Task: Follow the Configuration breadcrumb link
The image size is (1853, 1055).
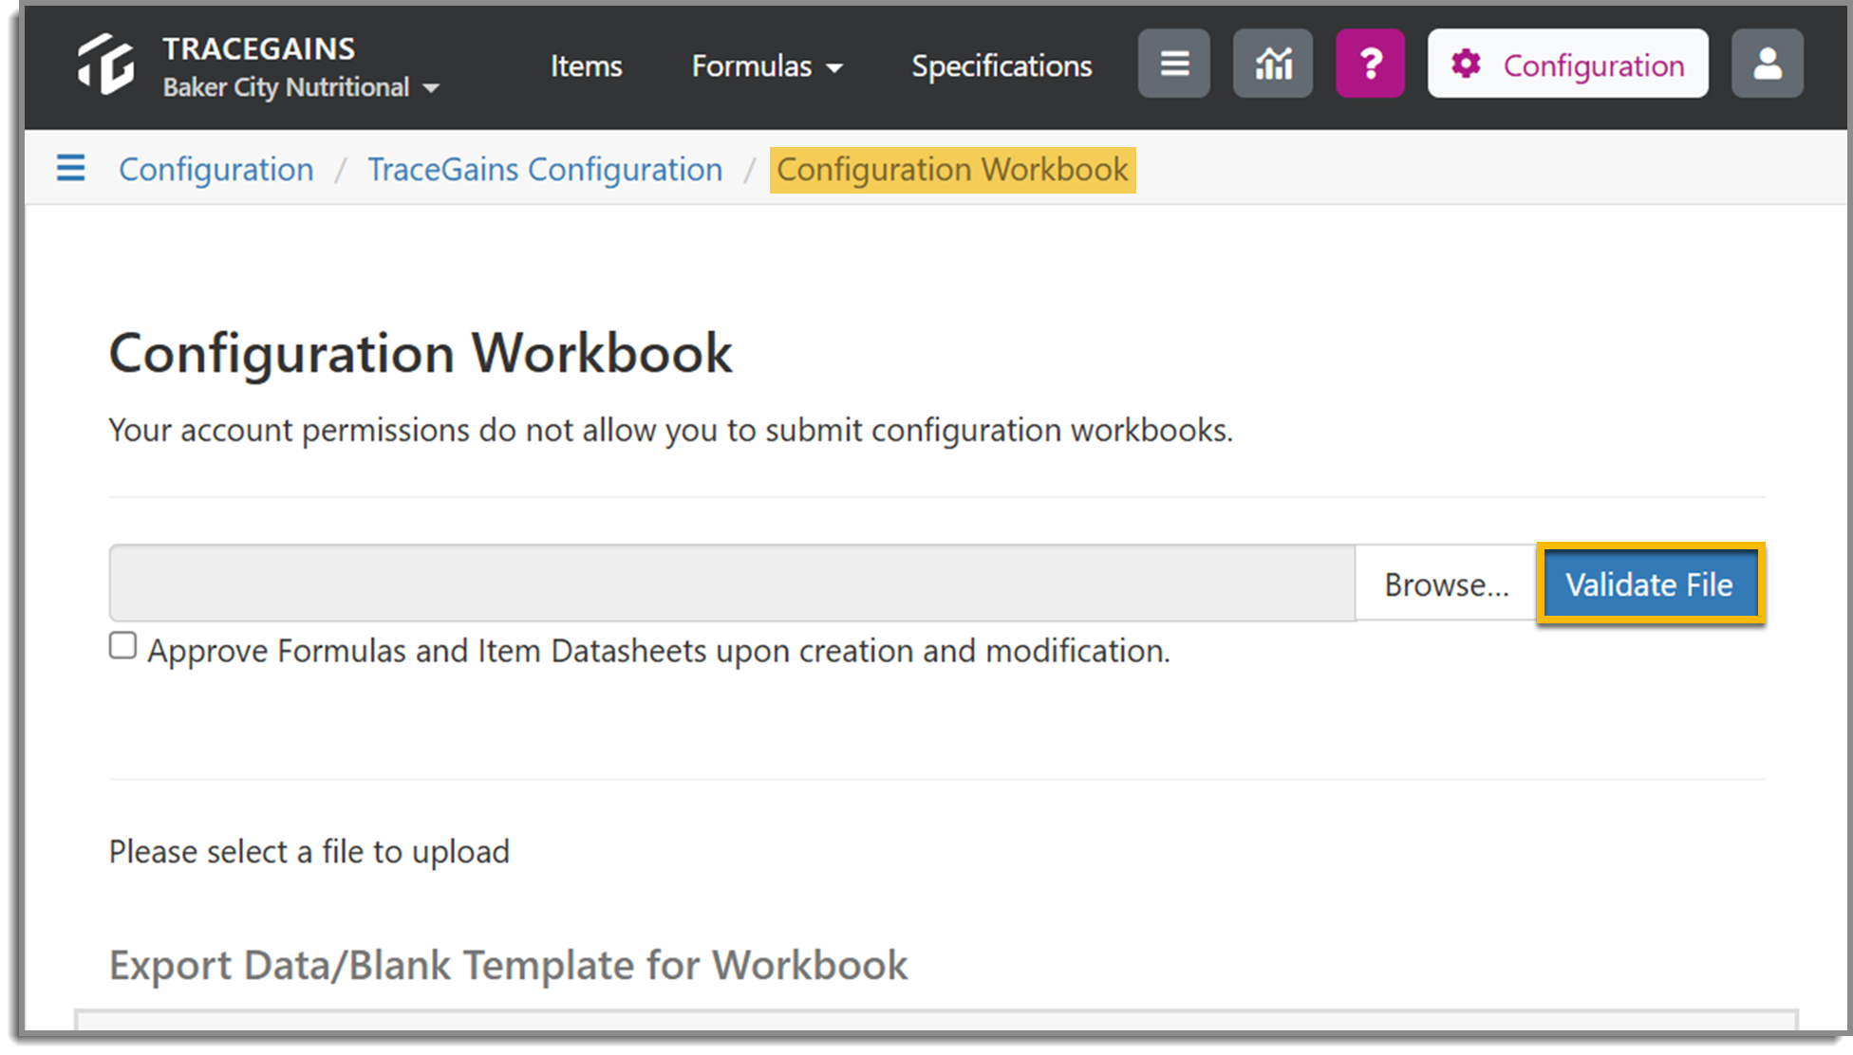Action: pos(216,169)
